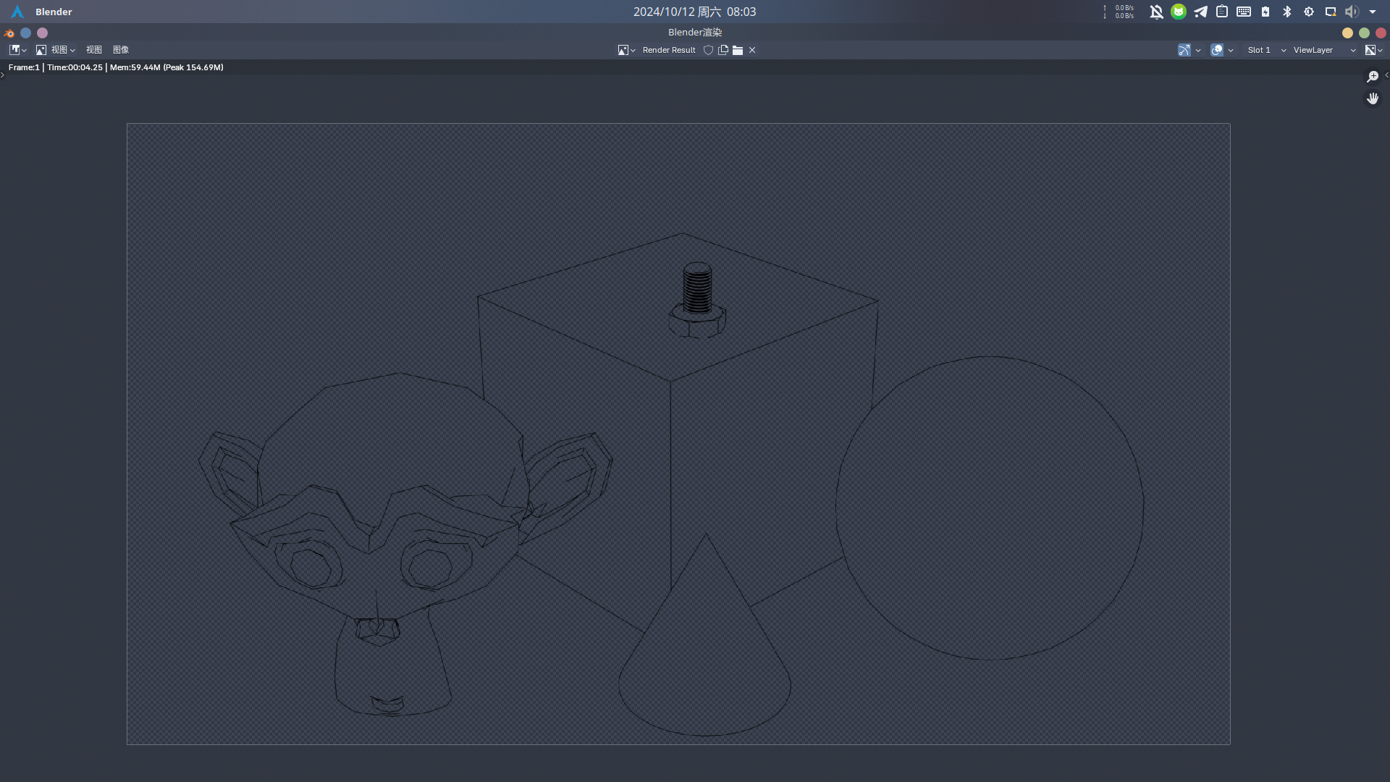Expand the hidden tray icons arrow
This screenshot has width=1390, height=782.
[x=1373, y=12]
